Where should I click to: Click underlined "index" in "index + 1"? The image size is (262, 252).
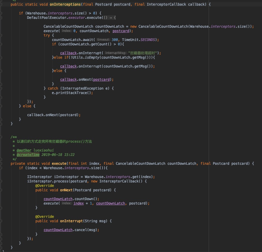78,203
